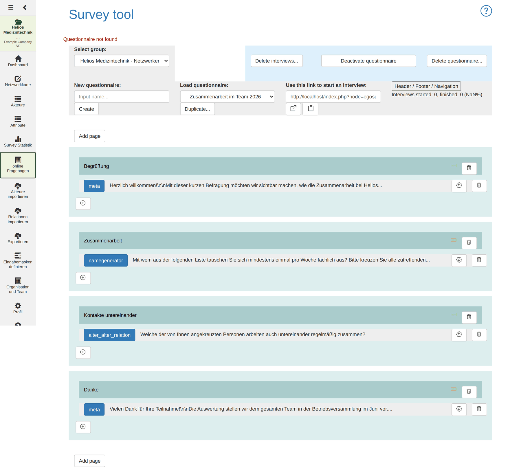Open Netzwerkkarte in sidebar
The height and width of the screenshot is (467, 521).
pos(18,81)
